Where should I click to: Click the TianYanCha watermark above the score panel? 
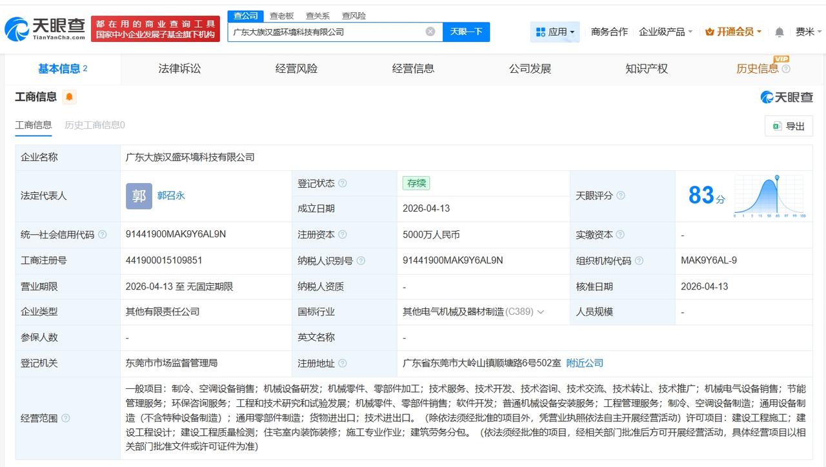[x=786, y=96]
